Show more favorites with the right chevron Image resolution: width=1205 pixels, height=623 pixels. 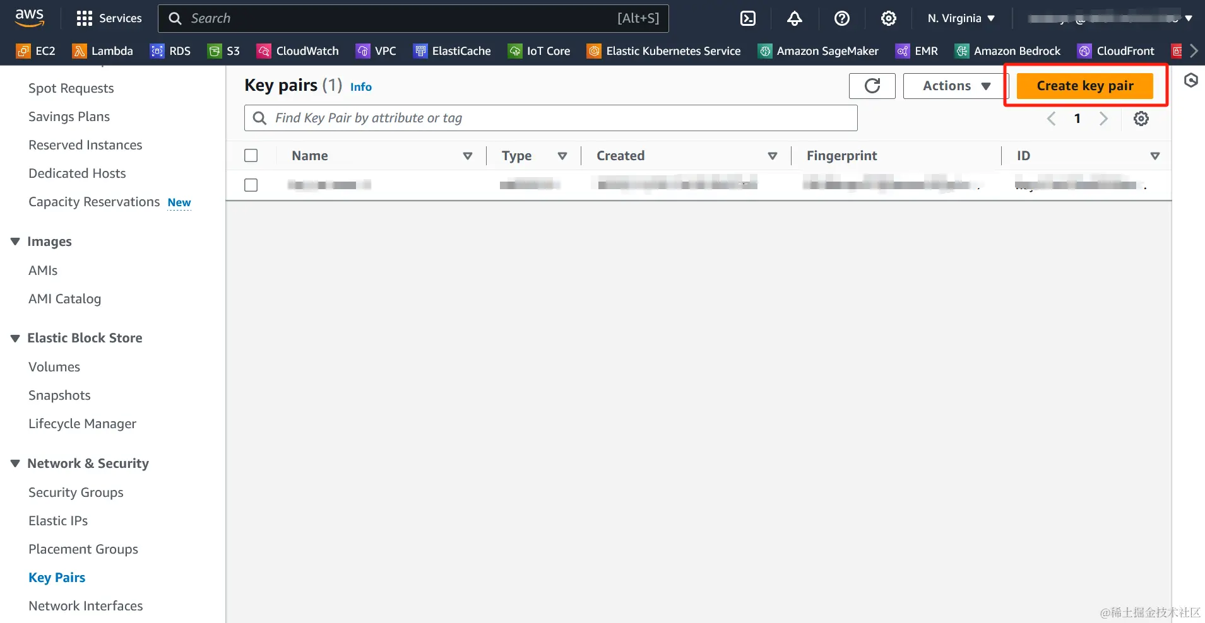click(x=1194, y=51)
